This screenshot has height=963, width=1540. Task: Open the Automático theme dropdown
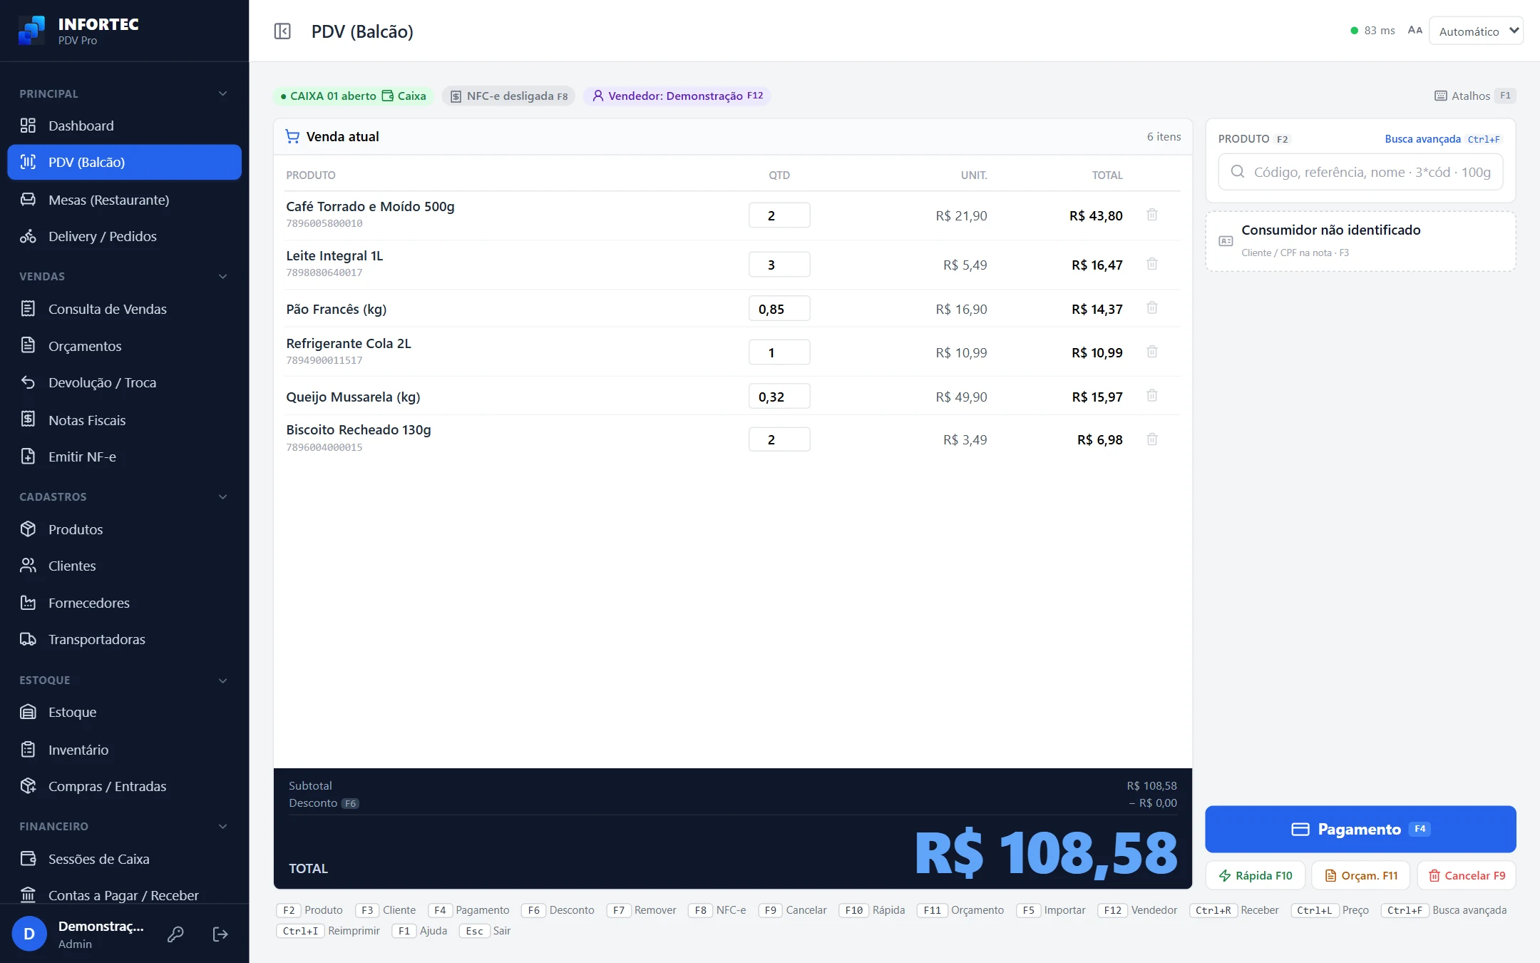1476,31
